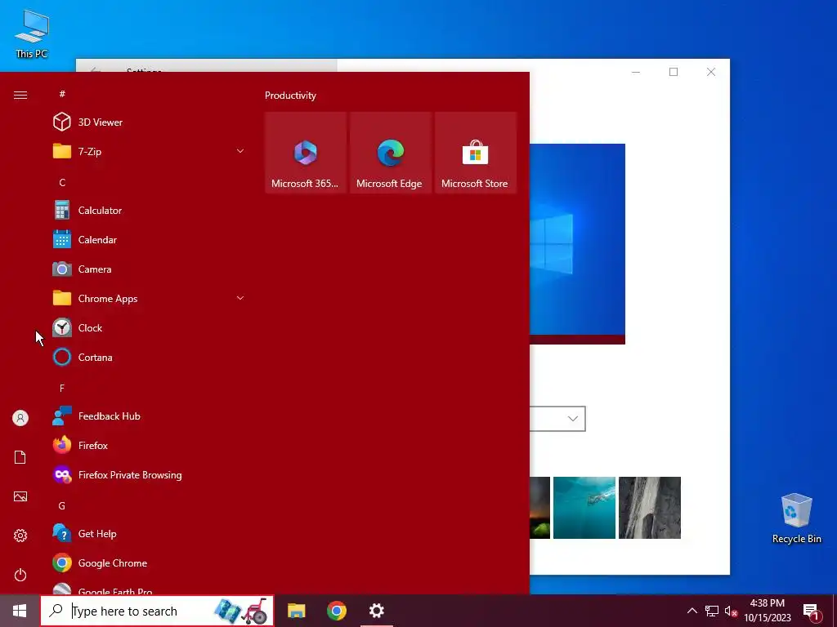Expand the 7-Zip folder chevron
This screenshot has width=837, height=627.
coord(240,151)
